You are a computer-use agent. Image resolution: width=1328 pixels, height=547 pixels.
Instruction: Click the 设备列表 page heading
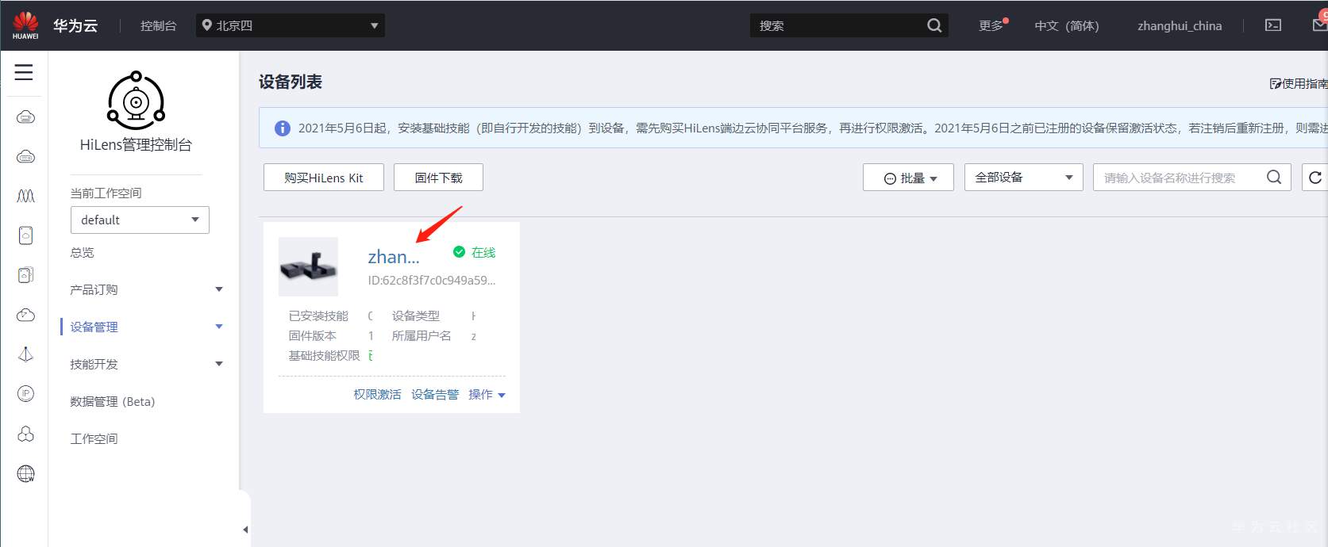(291, 82)
